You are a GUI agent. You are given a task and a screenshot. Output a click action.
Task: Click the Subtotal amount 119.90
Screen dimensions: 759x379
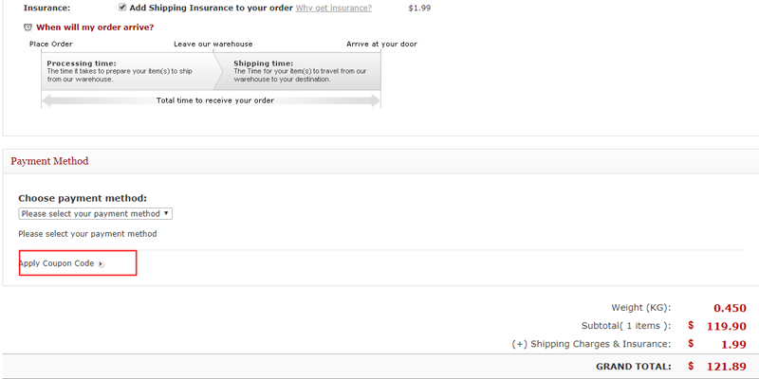tap(725, 326)
